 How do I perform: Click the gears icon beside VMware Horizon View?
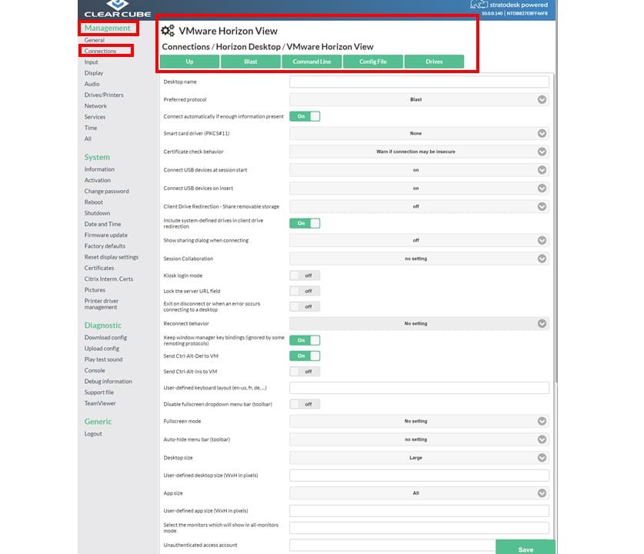point(168,31)
